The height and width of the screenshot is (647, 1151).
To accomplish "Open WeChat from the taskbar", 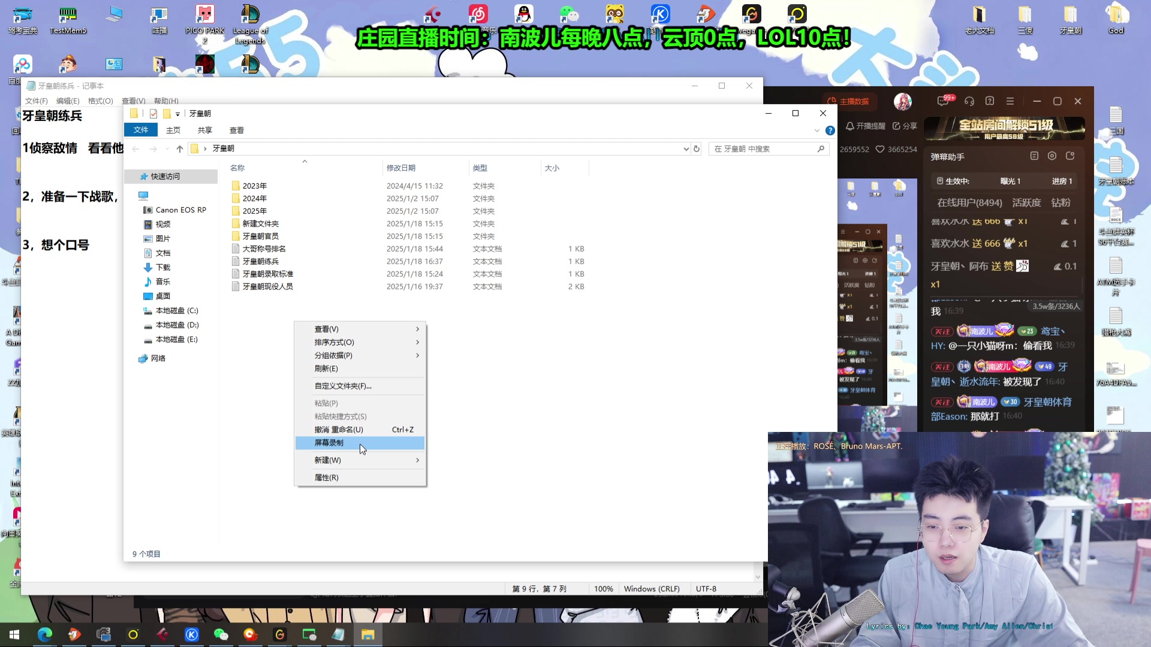I will coord(221,634).
